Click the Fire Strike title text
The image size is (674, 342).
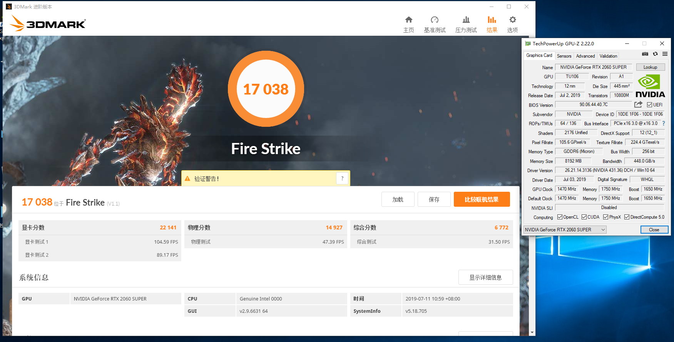click(x=266, y=149)
